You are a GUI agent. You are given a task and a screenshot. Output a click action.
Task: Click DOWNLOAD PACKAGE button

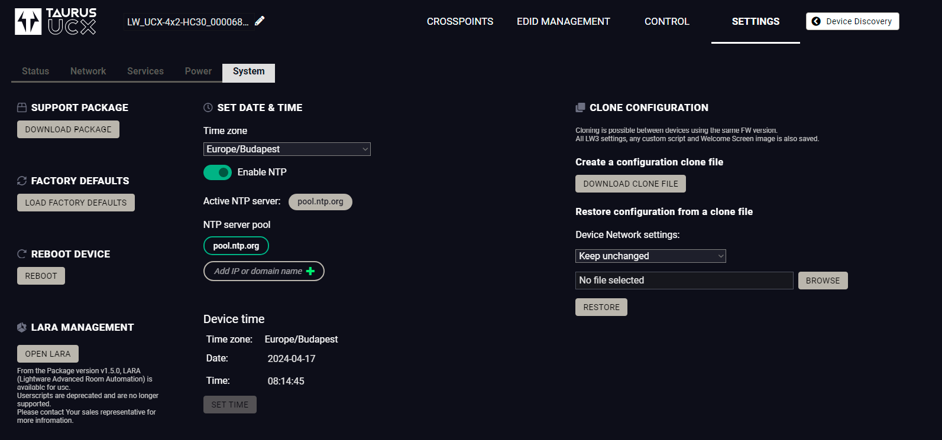point(68,129)
